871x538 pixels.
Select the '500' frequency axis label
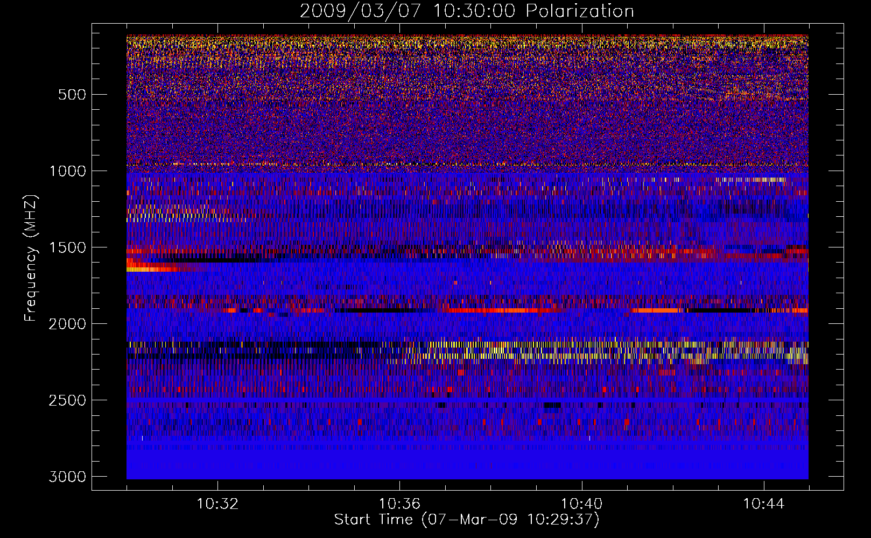coord(72,95)
